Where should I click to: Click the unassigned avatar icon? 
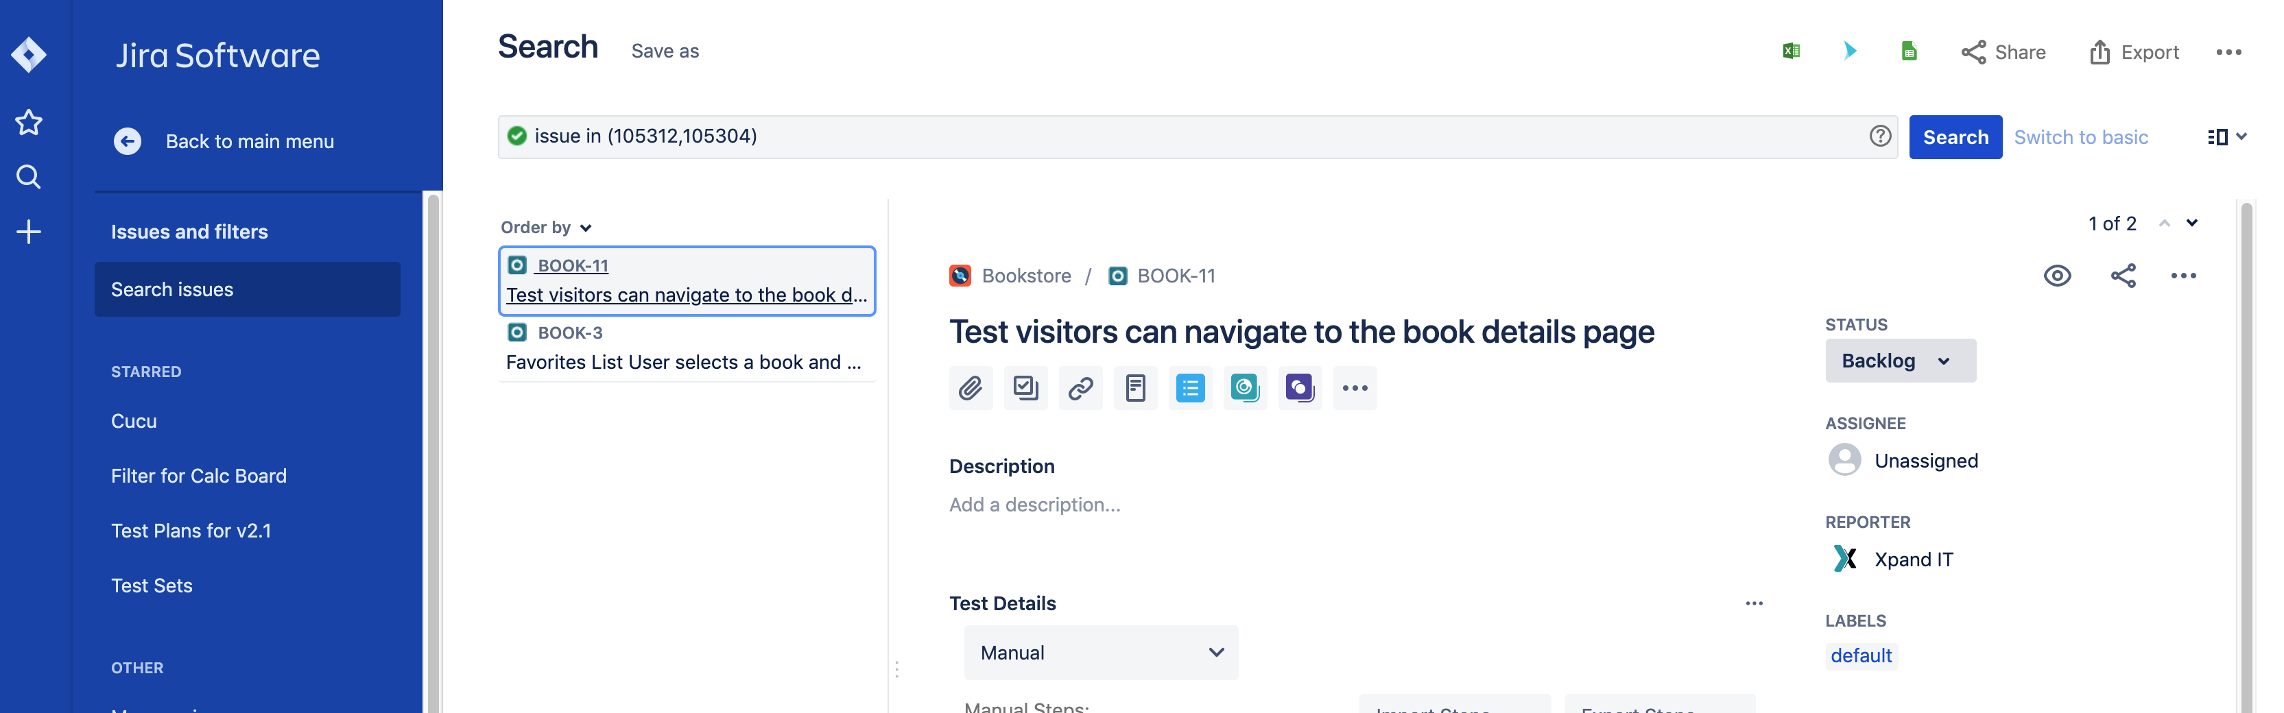pyautogui.click(x=1844, y=460)
